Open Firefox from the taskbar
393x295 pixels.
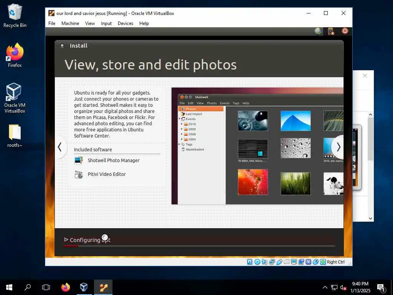pos(66,287)
